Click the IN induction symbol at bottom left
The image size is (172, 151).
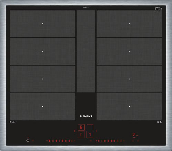(x=12, y=122)
